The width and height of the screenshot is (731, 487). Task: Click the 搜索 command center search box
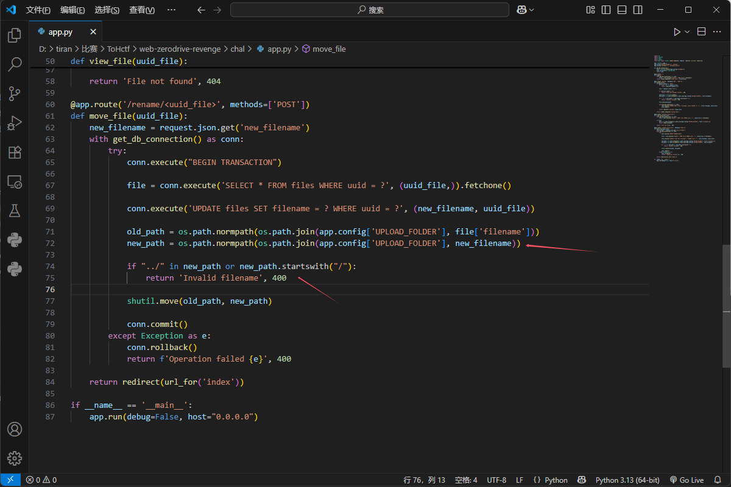point(370,10)
